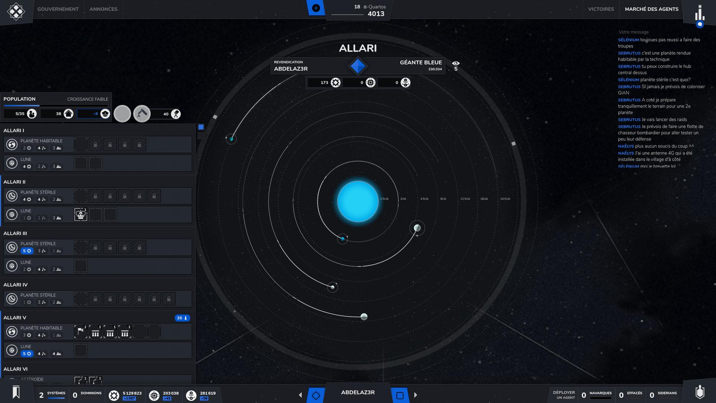Open the Gouvernement menu
Viewport: 716px width, 403px height.
(58, 9)
